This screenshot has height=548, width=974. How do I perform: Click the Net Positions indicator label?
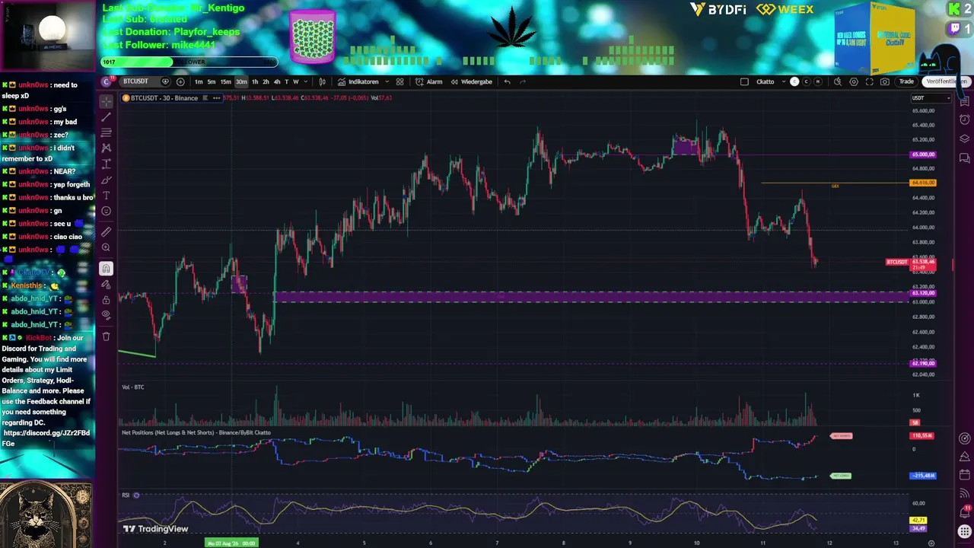(x=196, y=433)
